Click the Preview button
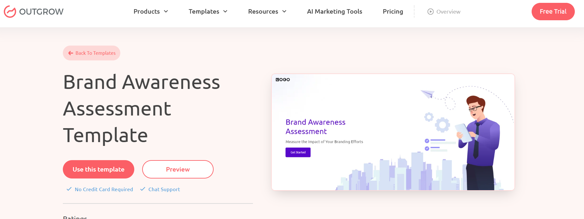This screenshot has height=219, width=584. (x=178, y=169)
